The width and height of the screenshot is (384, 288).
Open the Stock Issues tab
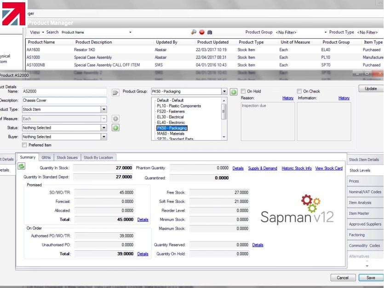tap(67, 157)
